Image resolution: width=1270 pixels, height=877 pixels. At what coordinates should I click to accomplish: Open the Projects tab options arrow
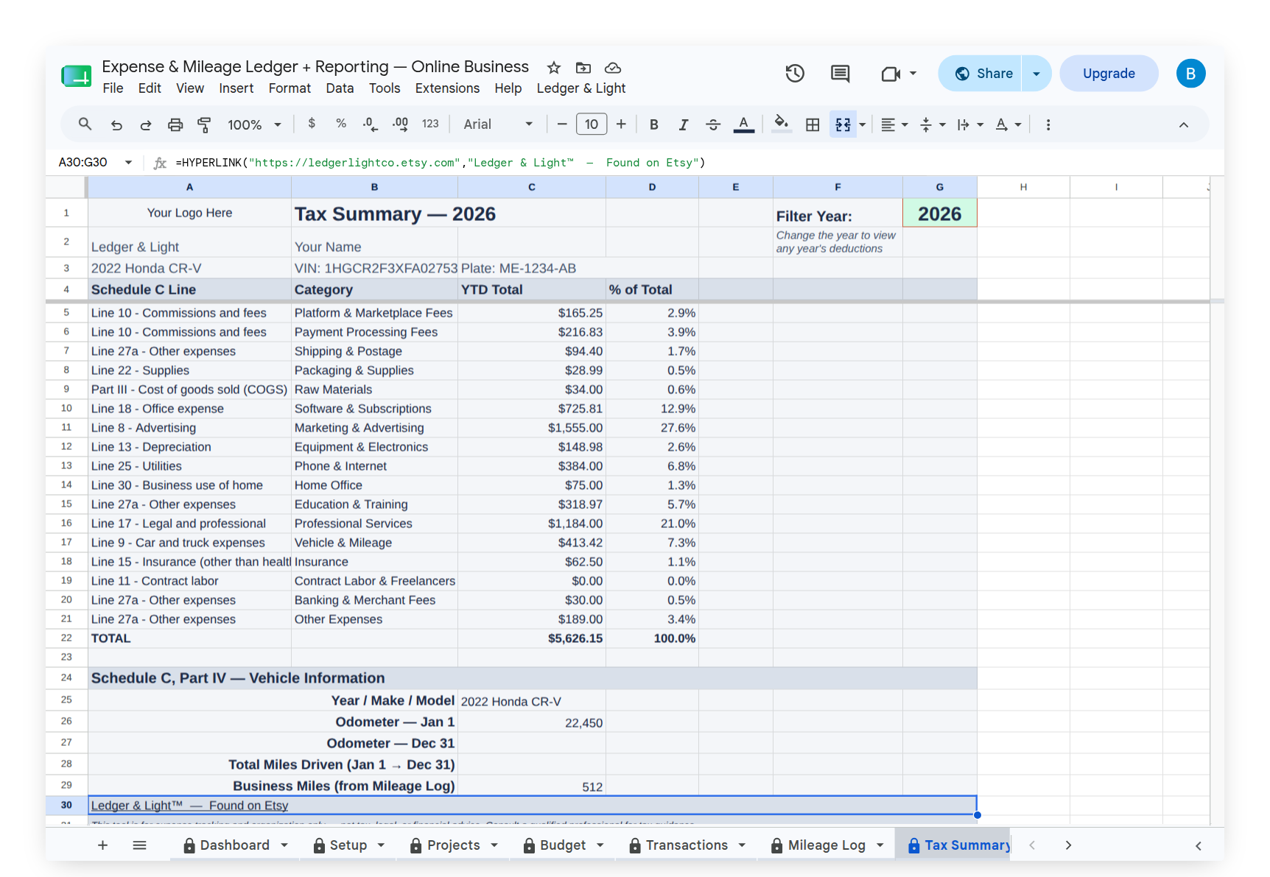494,845
